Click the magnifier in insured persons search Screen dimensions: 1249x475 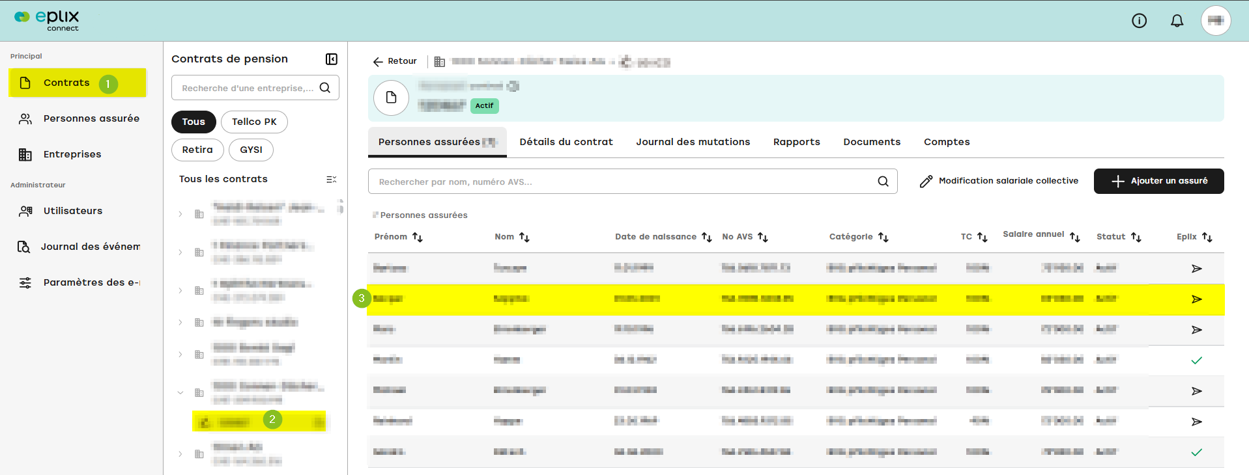[x=883, y=182]
